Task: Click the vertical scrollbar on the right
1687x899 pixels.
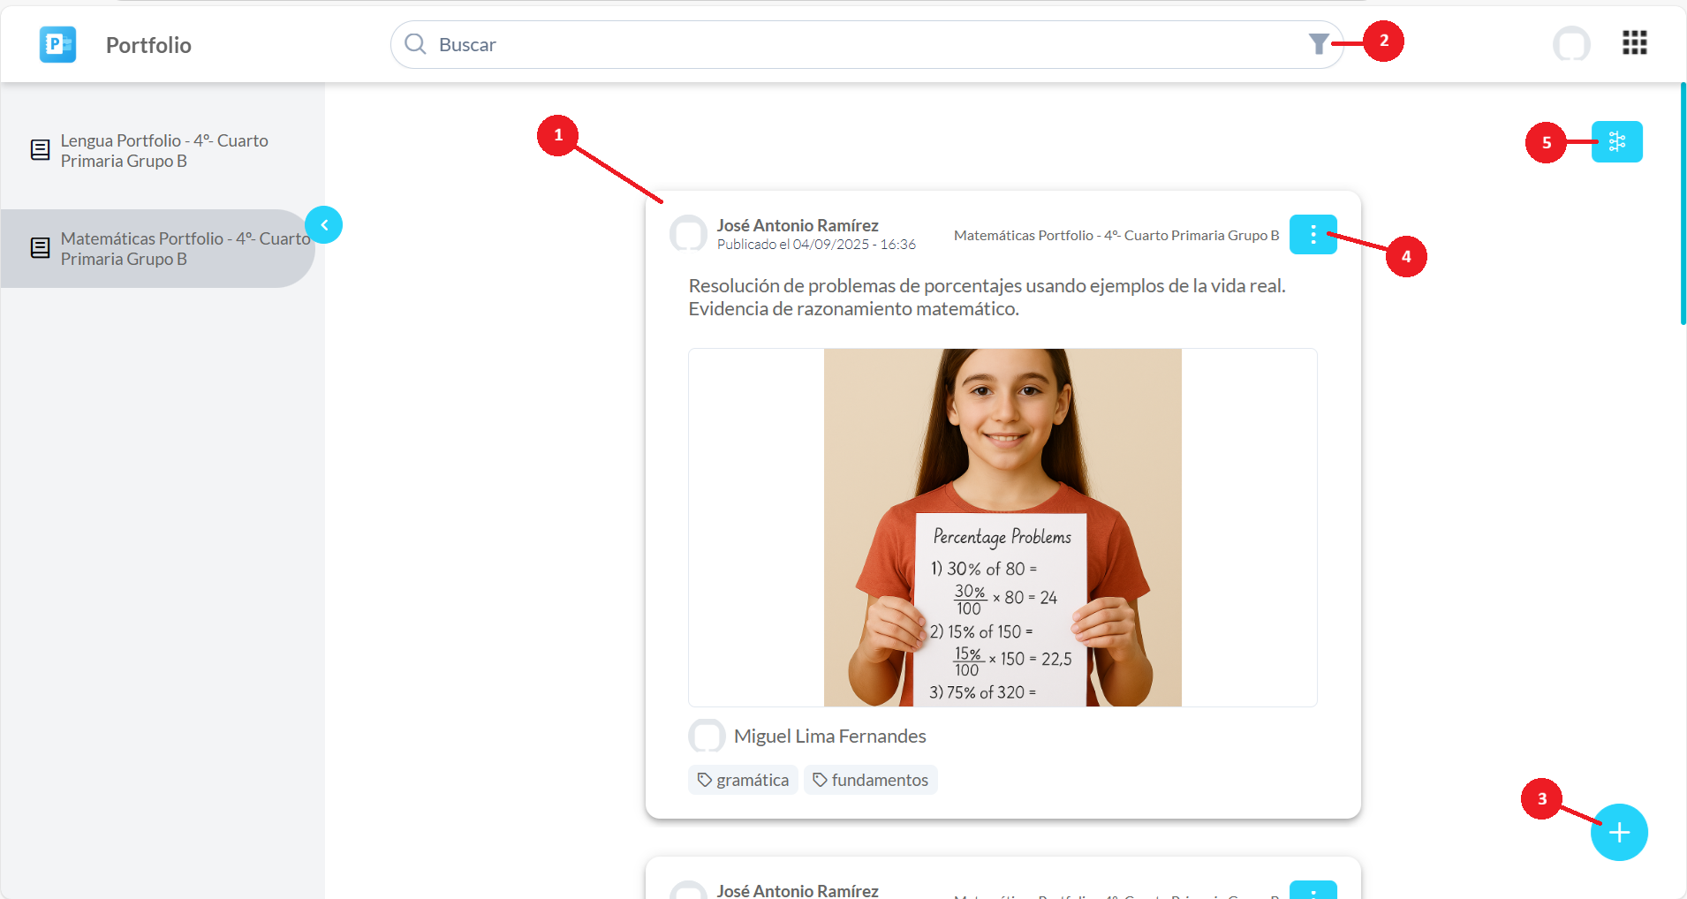Action: (1683, 203)
